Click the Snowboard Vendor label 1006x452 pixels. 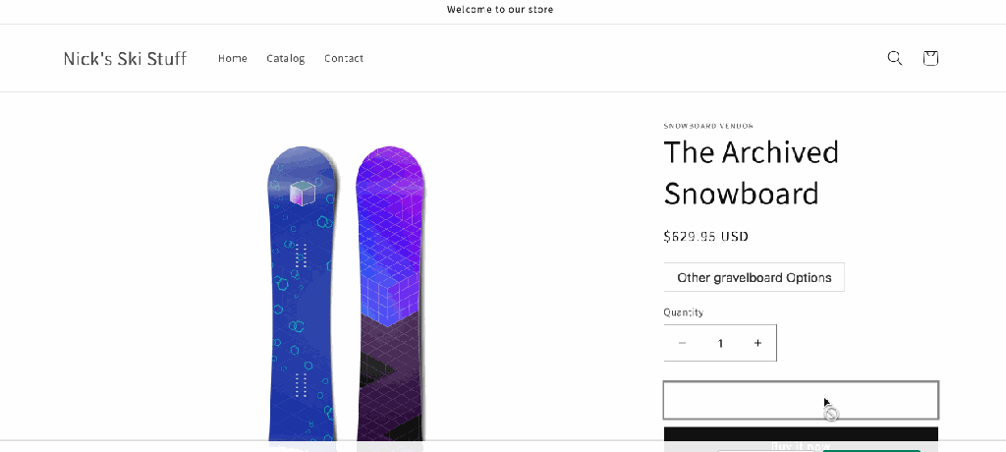click(708, 126)
